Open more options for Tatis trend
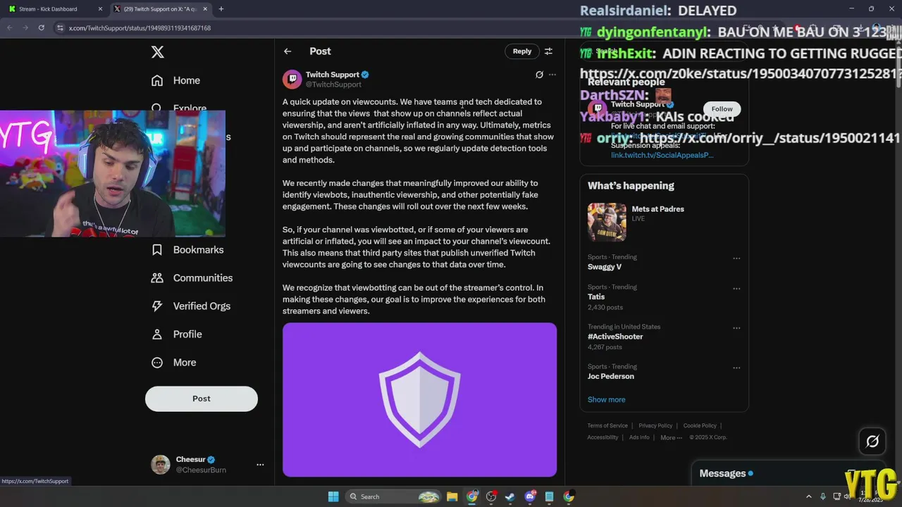Screen dimensions: 902x507 (x=736, y=289)
